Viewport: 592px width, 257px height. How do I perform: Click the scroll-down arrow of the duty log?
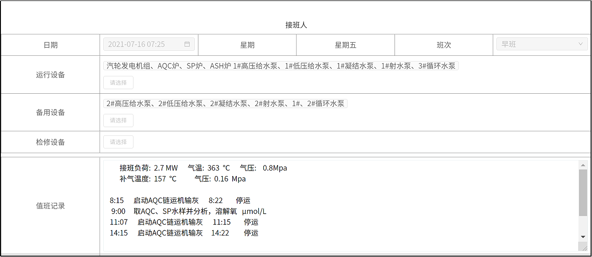click(x=583, y=237)
